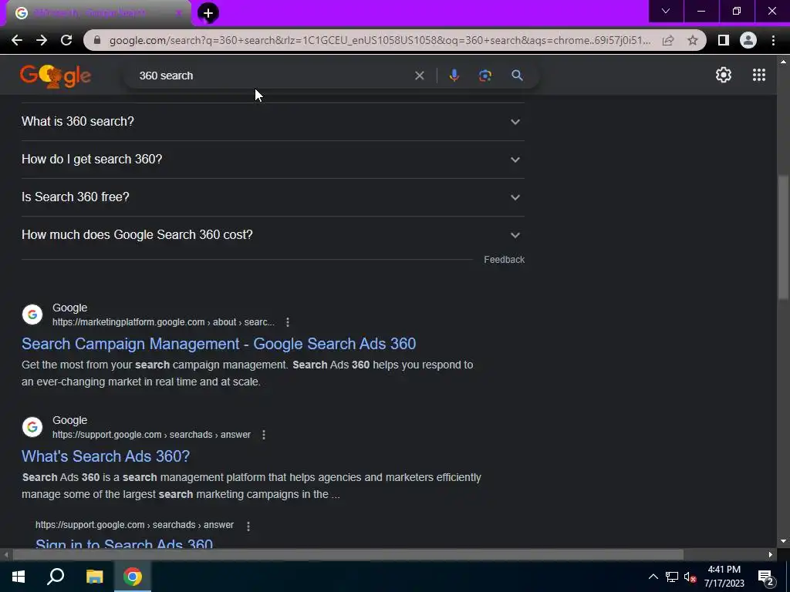This screenshot has width=790, height=592.
Task: Expand "Is Search 360 free?" question
Action: 273,197
